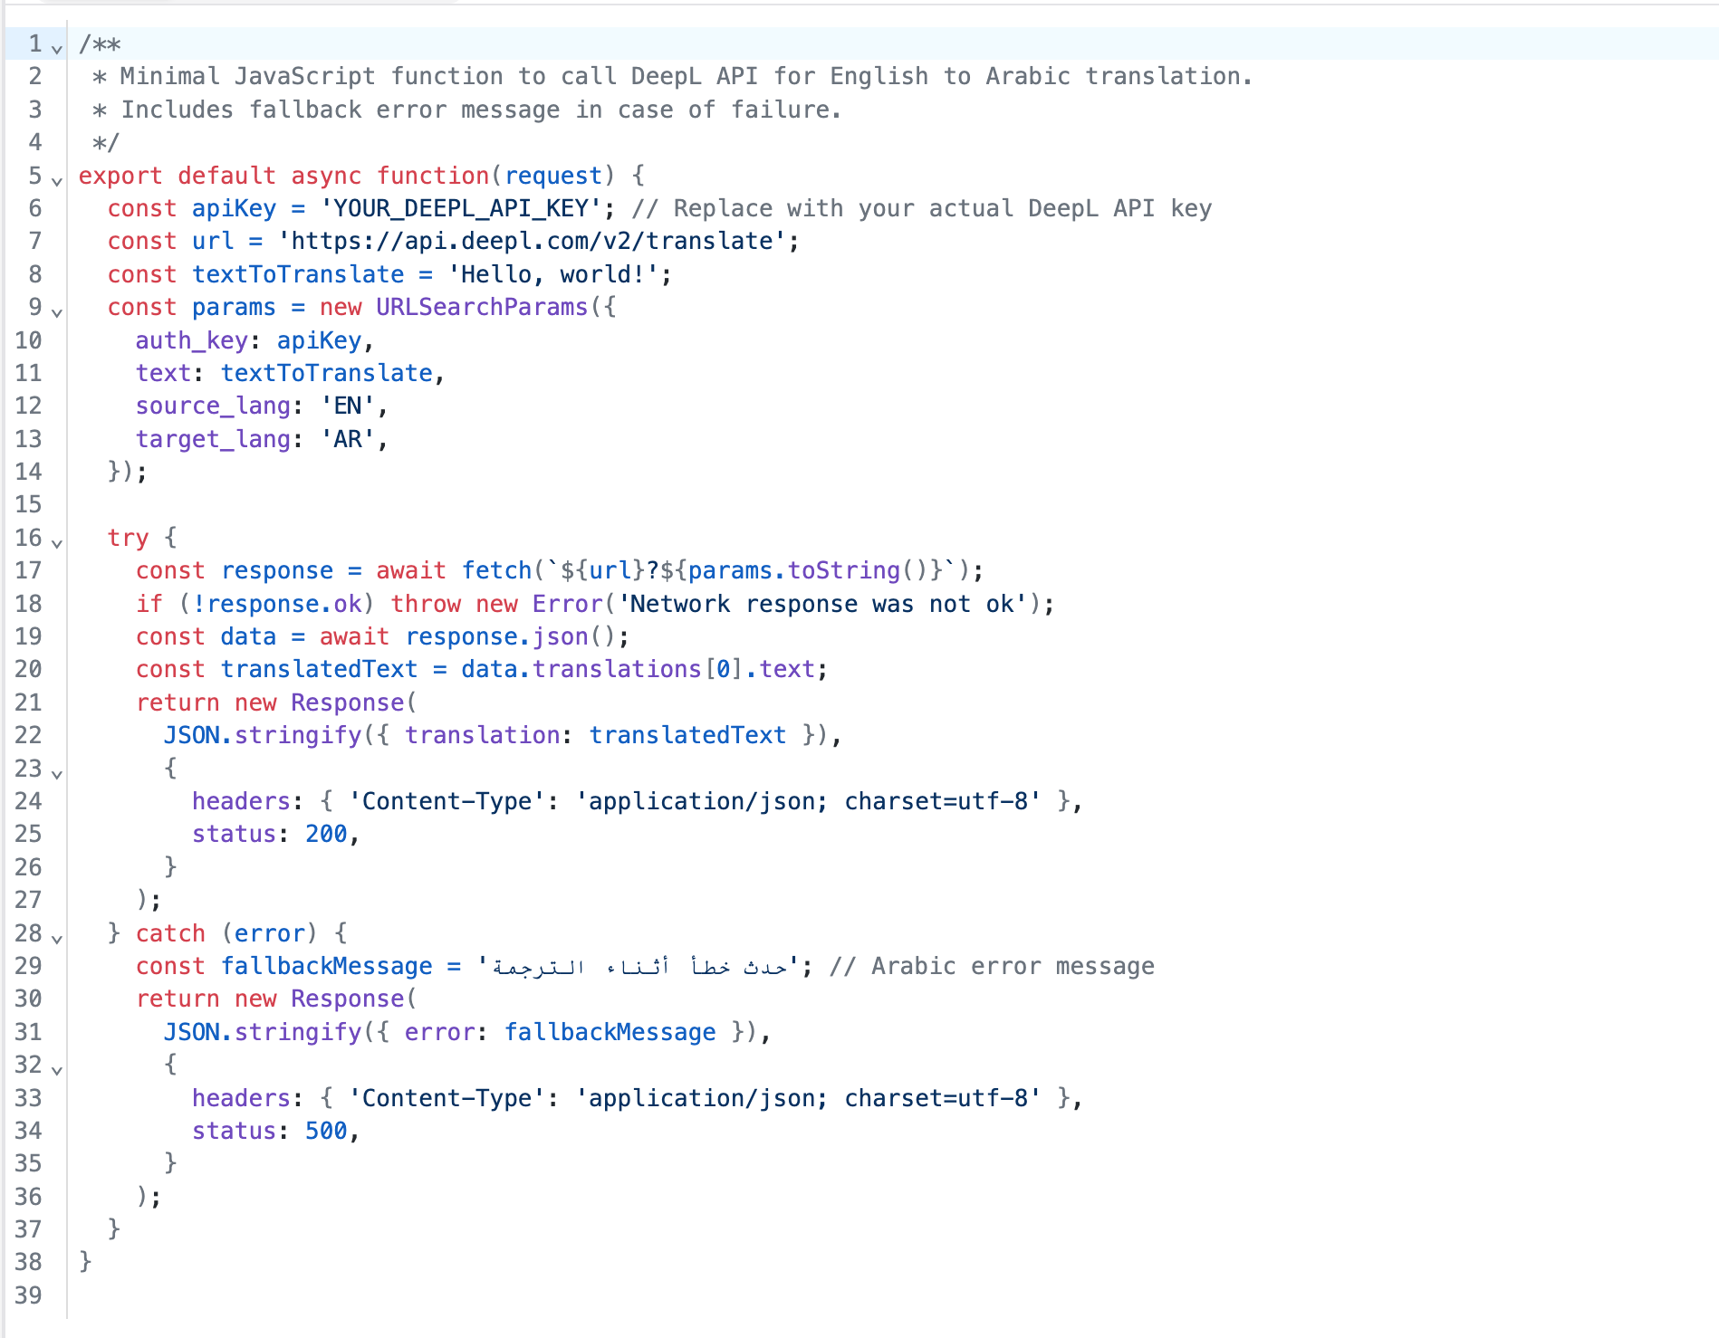Viewport: 1719px width, 1338px height.
Task: Collapse the response options fold on line 23
Action: pos(57,774)
